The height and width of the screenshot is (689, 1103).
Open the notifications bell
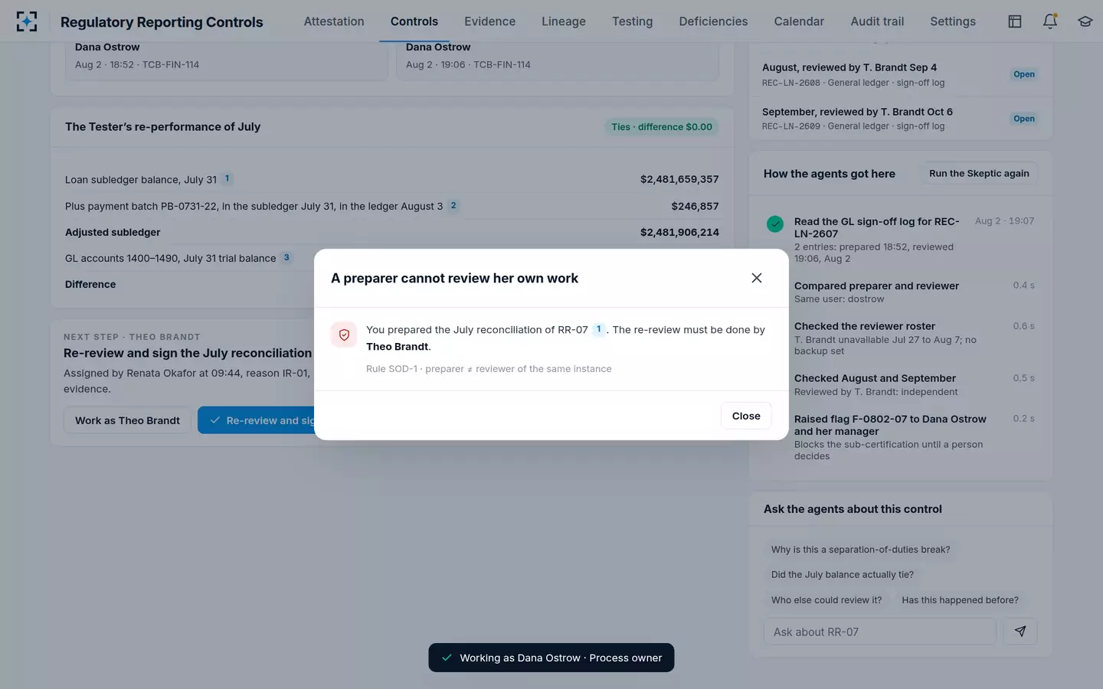point(1050,21)
